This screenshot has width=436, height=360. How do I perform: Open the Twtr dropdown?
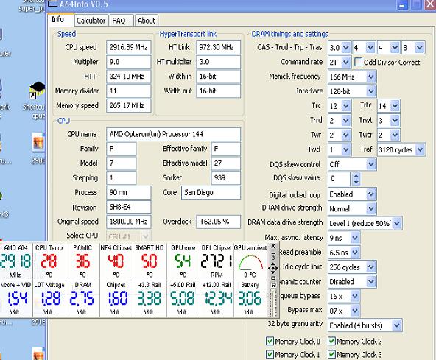395,135
